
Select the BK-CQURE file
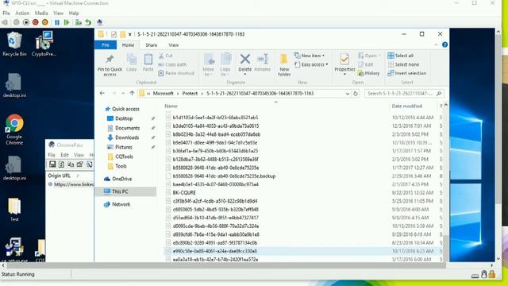pos(184,192)
